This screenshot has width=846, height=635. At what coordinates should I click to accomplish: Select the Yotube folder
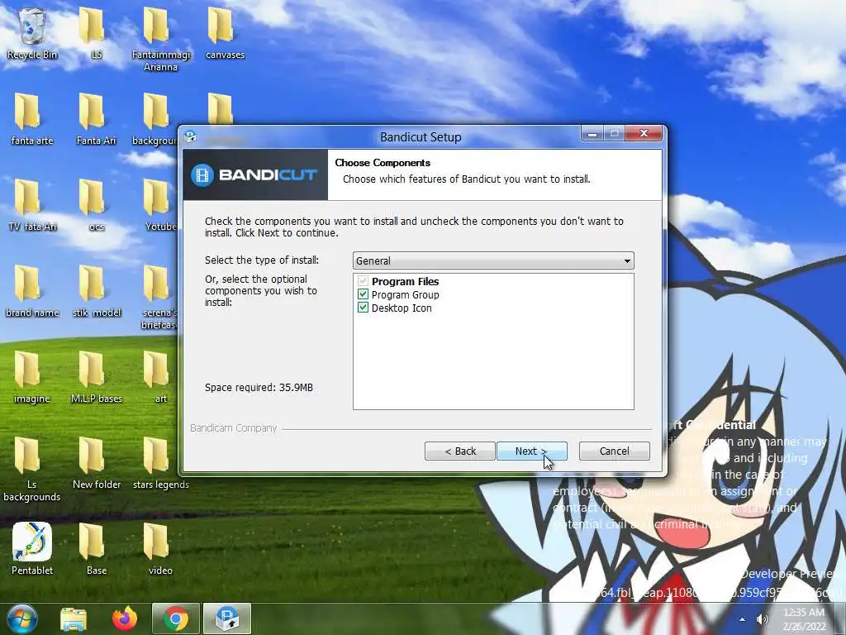[161, 205]
